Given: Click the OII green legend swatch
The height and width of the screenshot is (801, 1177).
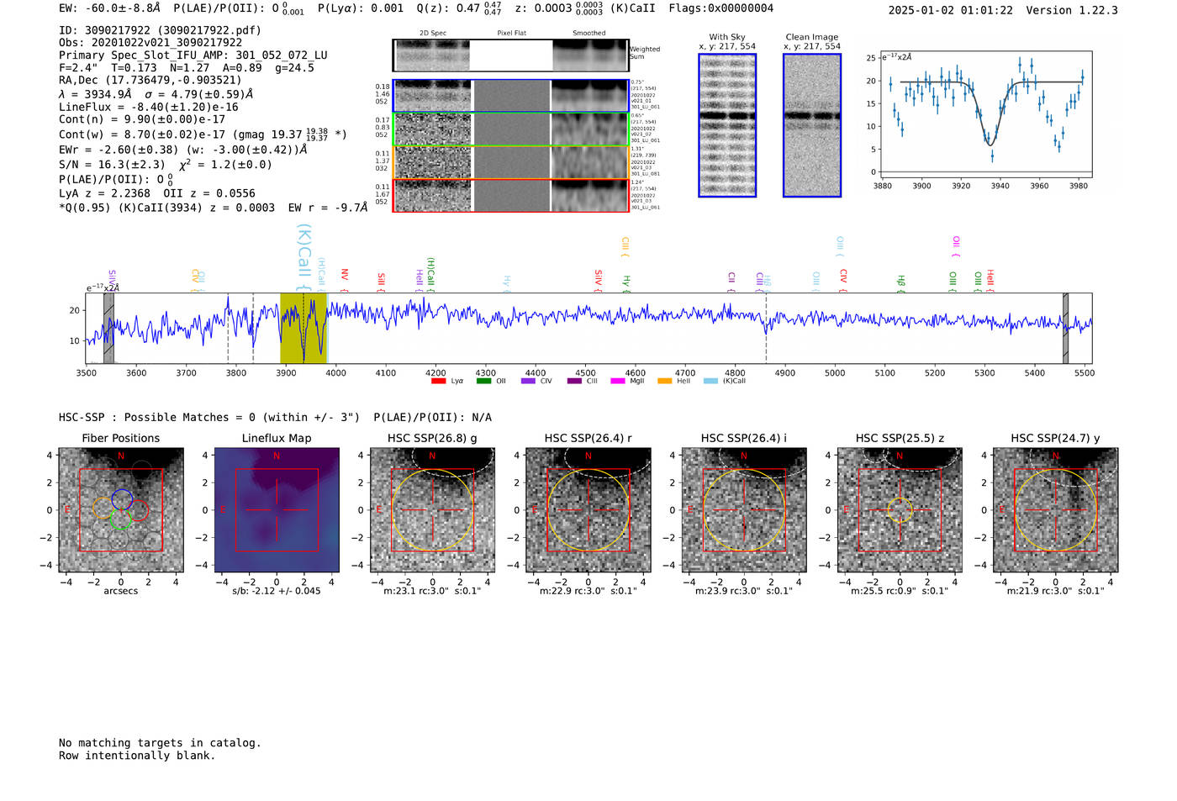Looking at the screenshot, I should [x=483, y=381].
